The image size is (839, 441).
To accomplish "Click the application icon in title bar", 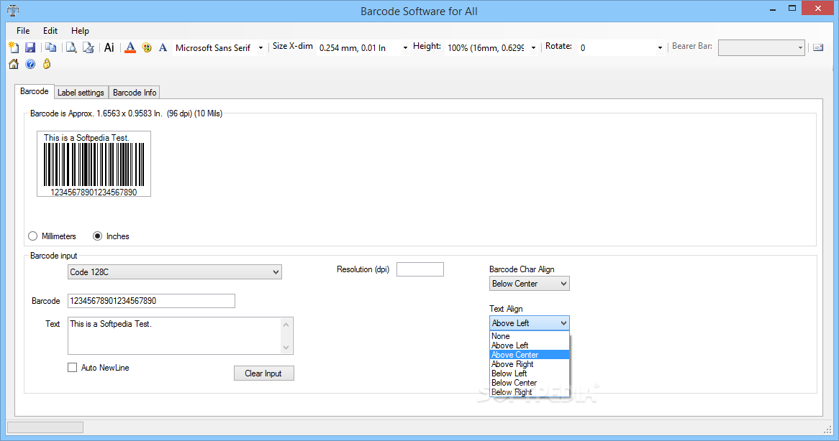I will pyautogui.click(x=14, y=11).
